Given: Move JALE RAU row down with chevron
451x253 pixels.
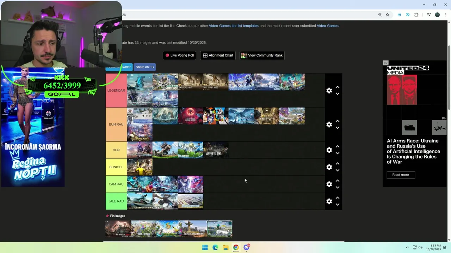Looking at the screenshot, I should (338, 205).
